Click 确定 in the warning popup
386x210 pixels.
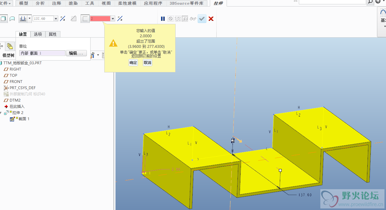pos(133,62)
